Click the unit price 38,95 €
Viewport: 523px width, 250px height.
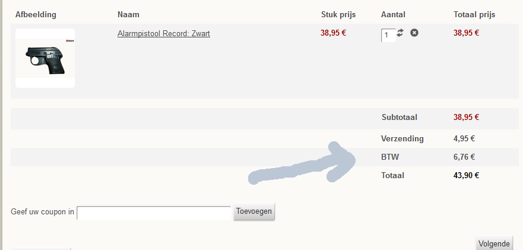[x=333, y=33]
